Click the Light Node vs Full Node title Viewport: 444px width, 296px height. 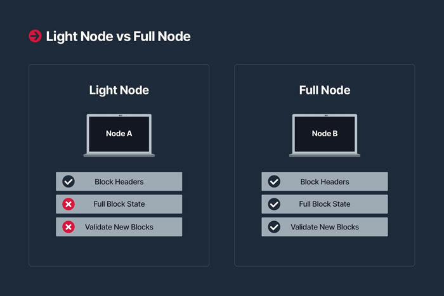[119, 37]
